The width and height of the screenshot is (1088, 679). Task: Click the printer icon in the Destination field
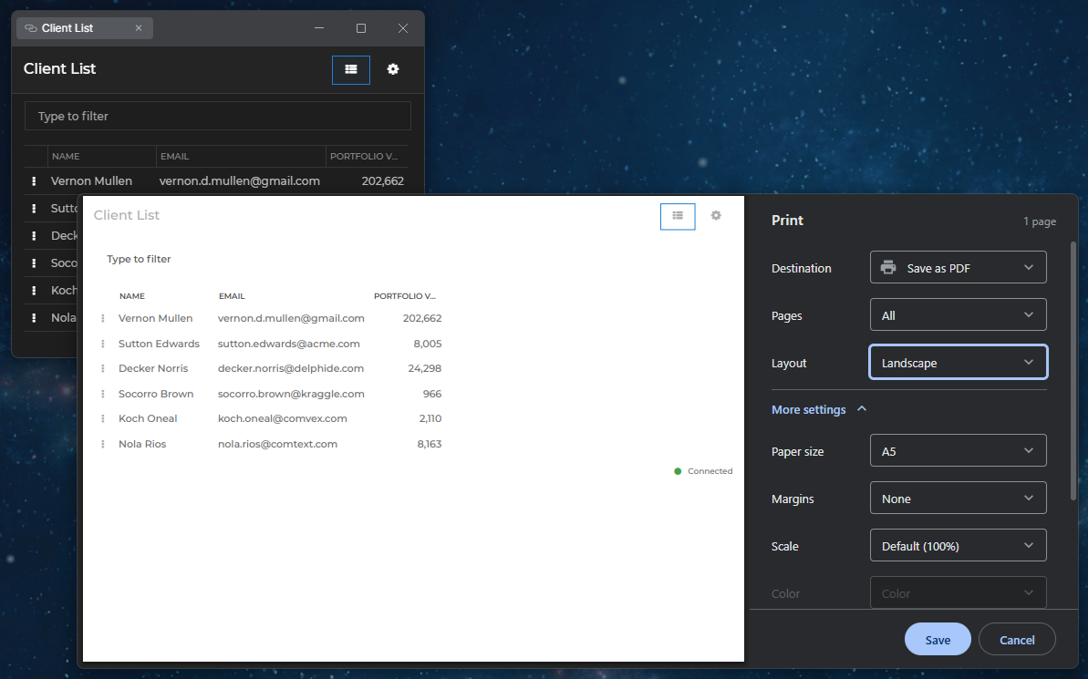click(x=888, y=268)
